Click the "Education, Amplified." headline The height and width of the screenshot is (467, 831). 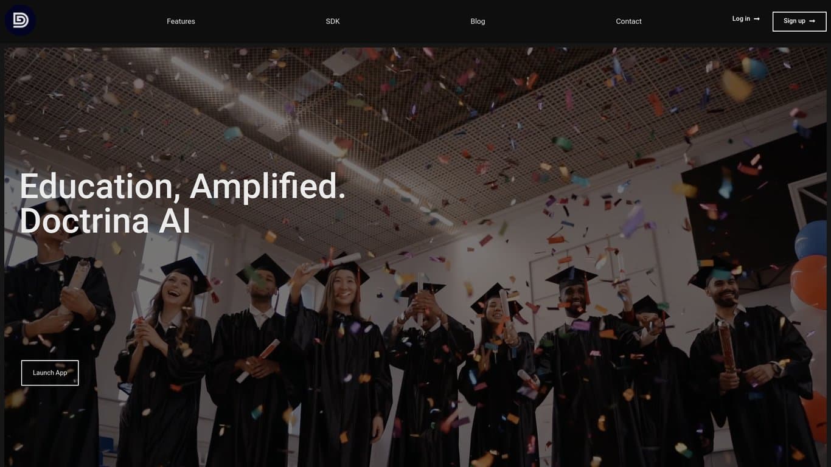point(183,186)
